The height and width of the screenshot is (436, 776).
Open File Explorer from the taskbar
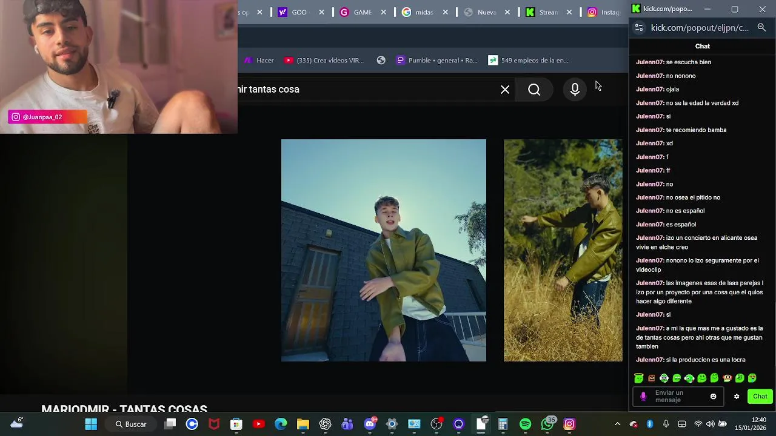coord(303,424)
